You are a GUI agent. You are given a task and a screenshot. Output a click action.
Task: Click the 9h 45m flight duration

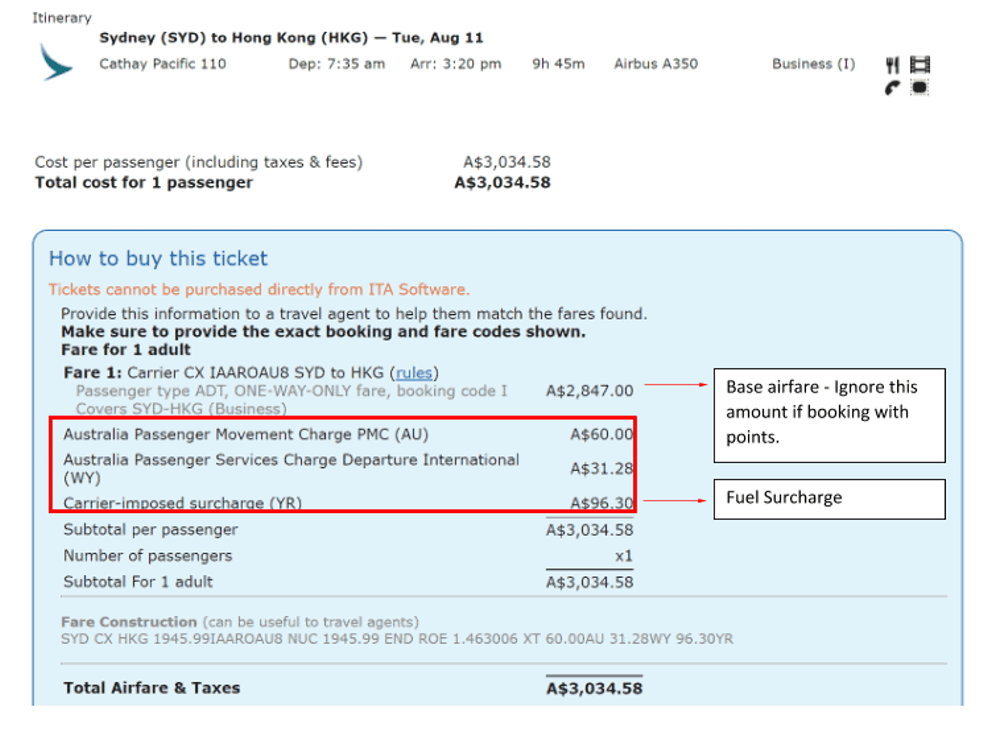[559, 64]
